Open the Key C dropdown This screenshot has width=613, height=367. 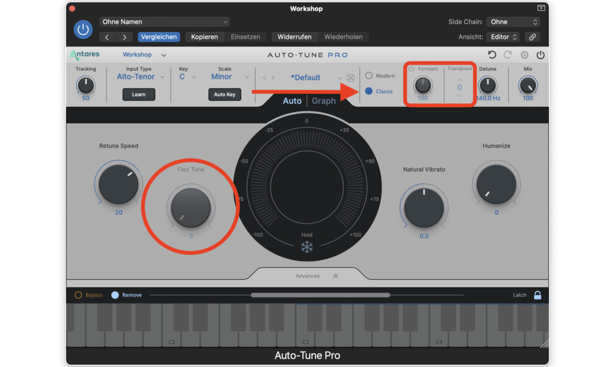[187, 77]
